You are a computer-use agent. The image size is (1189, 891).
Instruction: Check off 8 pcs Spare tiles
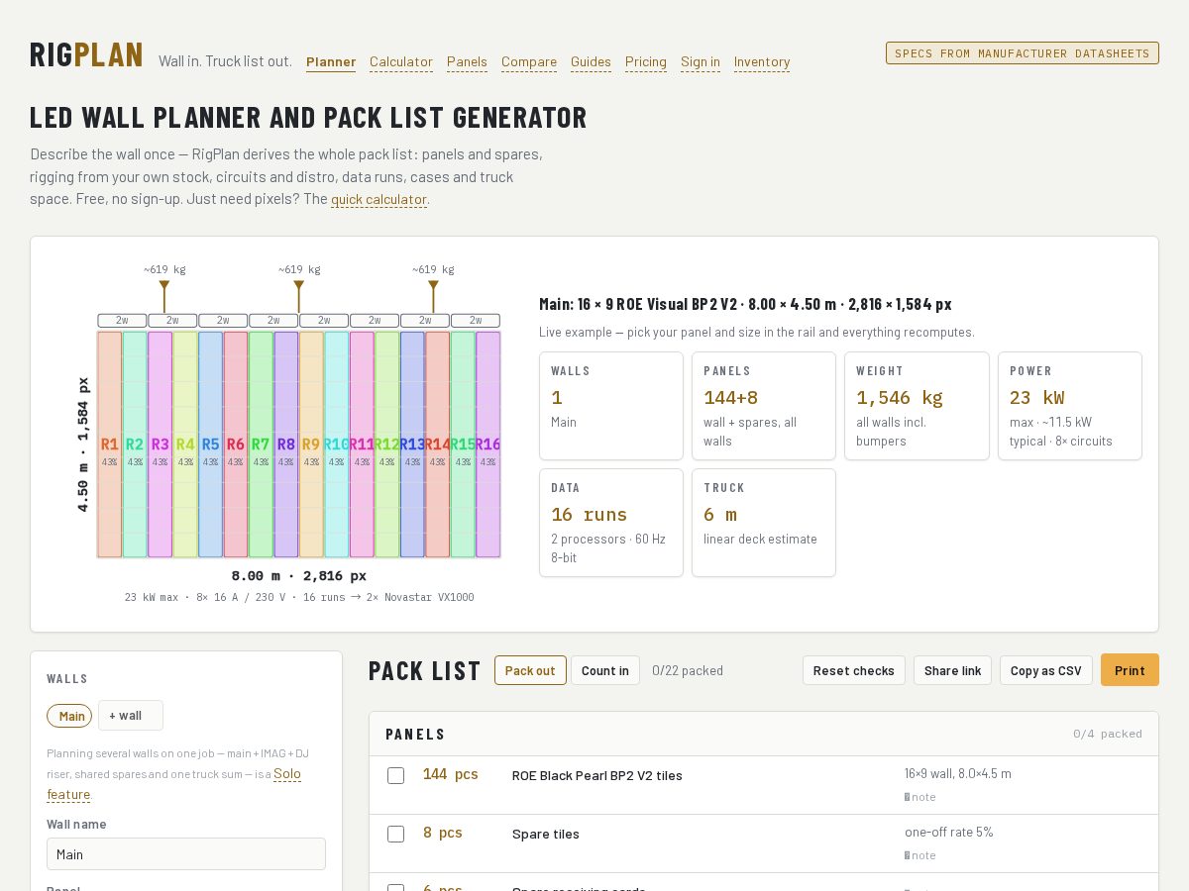click(x=395, y=834)
